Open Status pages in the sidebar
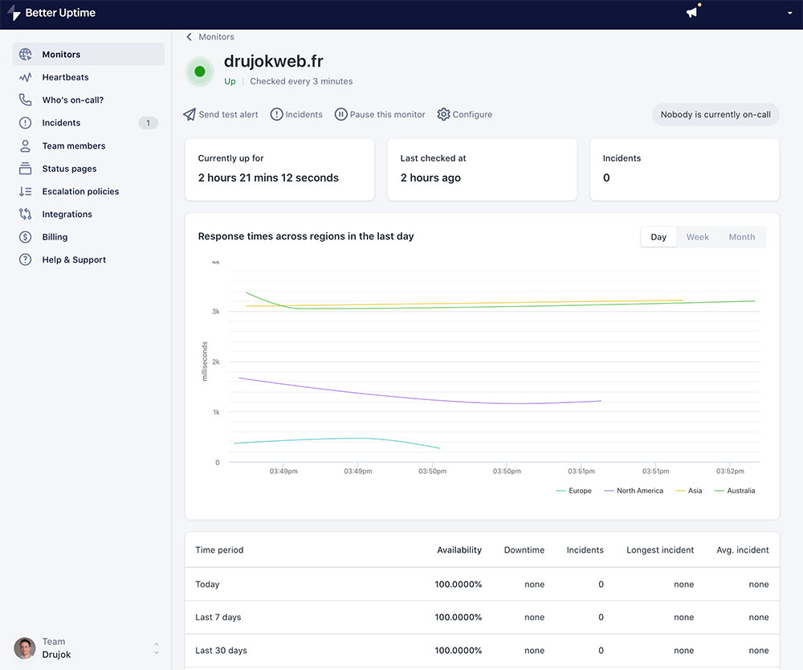Viewport: 803px width, 670px height. (88, 169)
